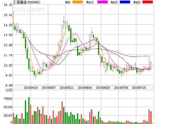Click the blue MA20 legend swatch

coord(125,2)
